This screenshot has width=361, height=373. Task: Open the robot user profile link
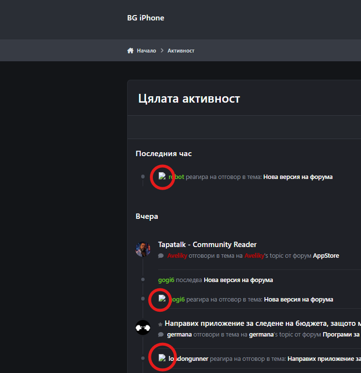(177, 177)
